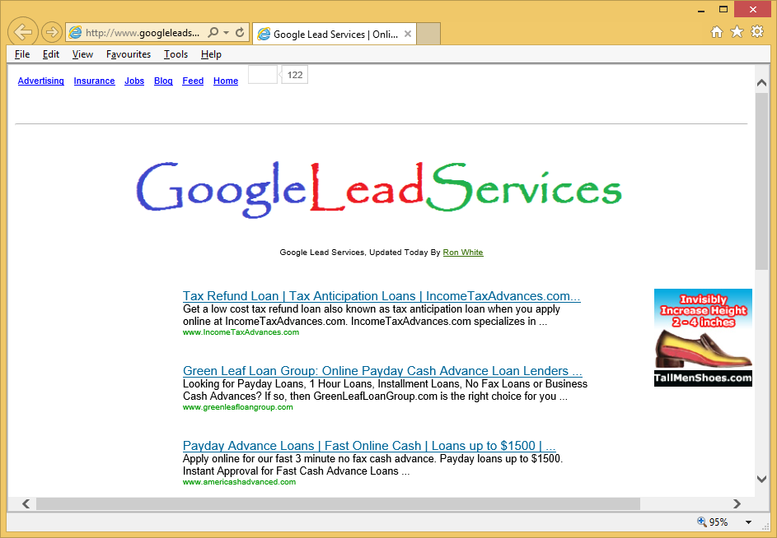This screenshot has height=538, width=777.
Task: Click www.greenleafloangroup.com green URL
Action: [x=238, y=407]
